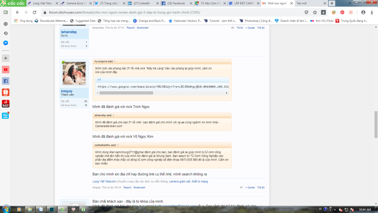378x213 pixels.
Task: Open Windows Explorer folder on taskbar
Action: [30, 209]
